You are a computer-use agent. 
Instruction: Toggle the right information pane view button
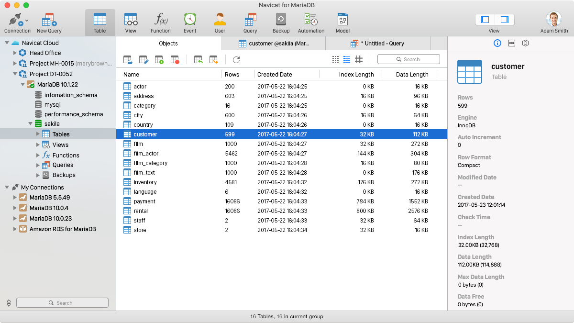505,20
